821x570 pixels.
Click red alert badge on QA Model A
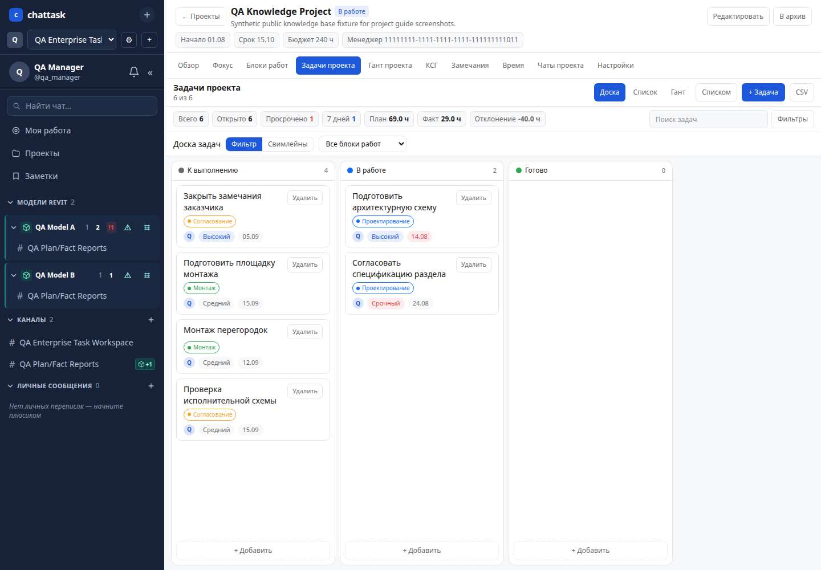[x=111, y=227]
